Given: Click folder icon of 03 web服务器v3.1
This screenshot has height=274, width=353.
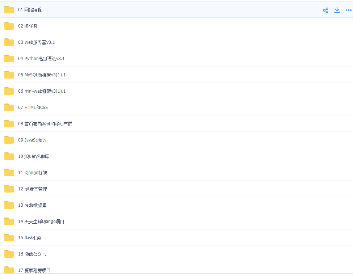Looking at the screenshot, I should (x=9, y=42).
